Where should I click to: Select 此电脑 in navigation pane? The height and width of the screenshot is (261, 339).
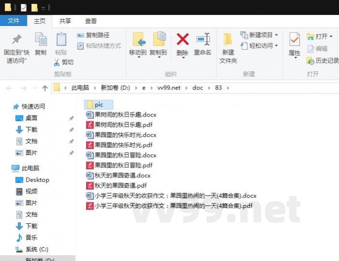tap(26, 168)
